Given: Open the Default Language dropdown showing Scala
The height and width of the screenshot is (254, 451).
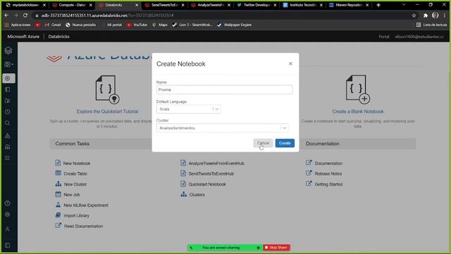Looking at the screenshot, I should [189, 109].
